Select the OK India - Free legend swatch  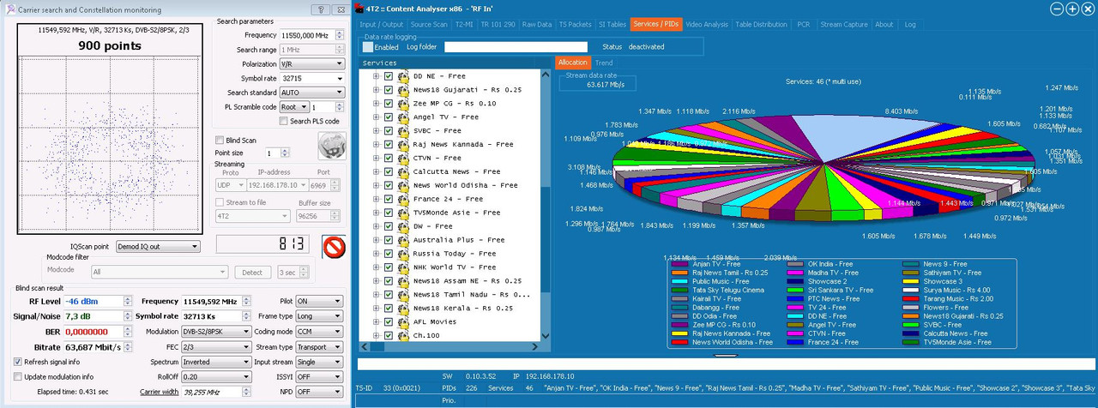tap(794, 264)
